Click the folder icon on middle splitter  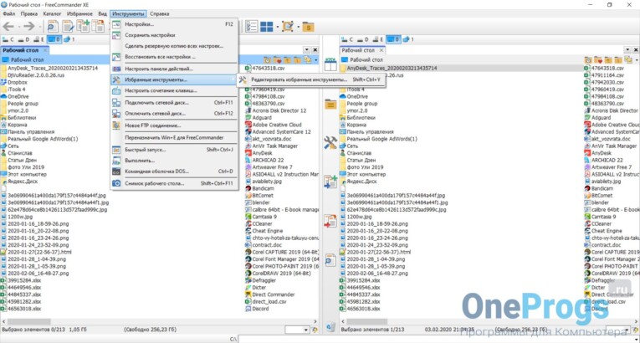pos(330,104)
